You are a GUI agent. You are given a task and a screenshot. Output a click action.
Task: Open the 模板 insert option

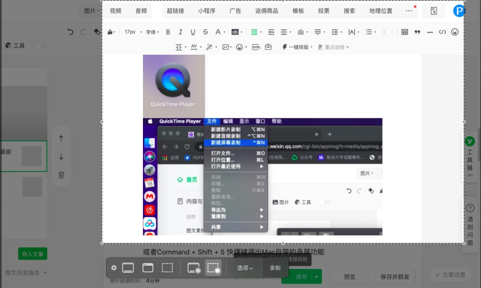coord(298,11)
